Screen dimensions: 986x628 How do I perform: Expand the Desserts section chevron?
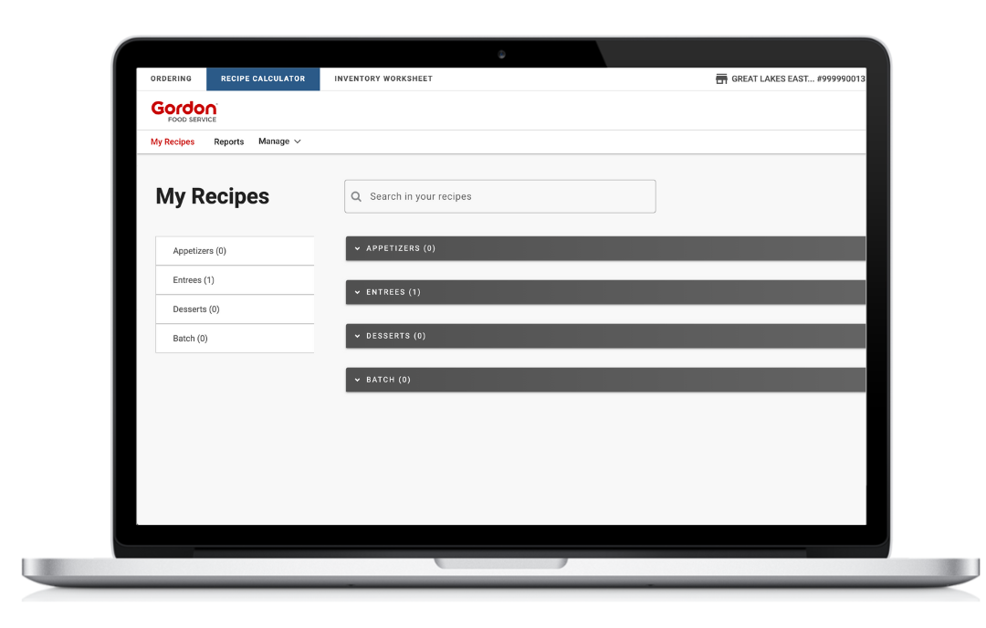tap(358, 336)
